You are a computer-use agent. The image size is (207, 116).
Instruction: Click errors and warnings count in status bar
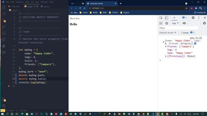coord(24,110)
